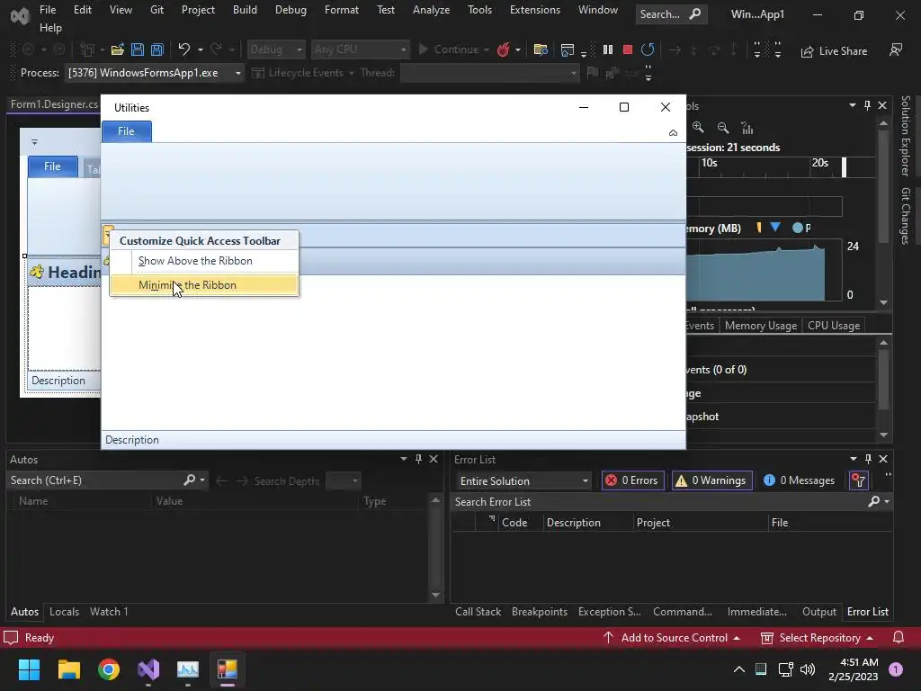Save the current file with the Save icon
Image resolution: width=921 pixels, height=691 pixels.
pos(138,50)
